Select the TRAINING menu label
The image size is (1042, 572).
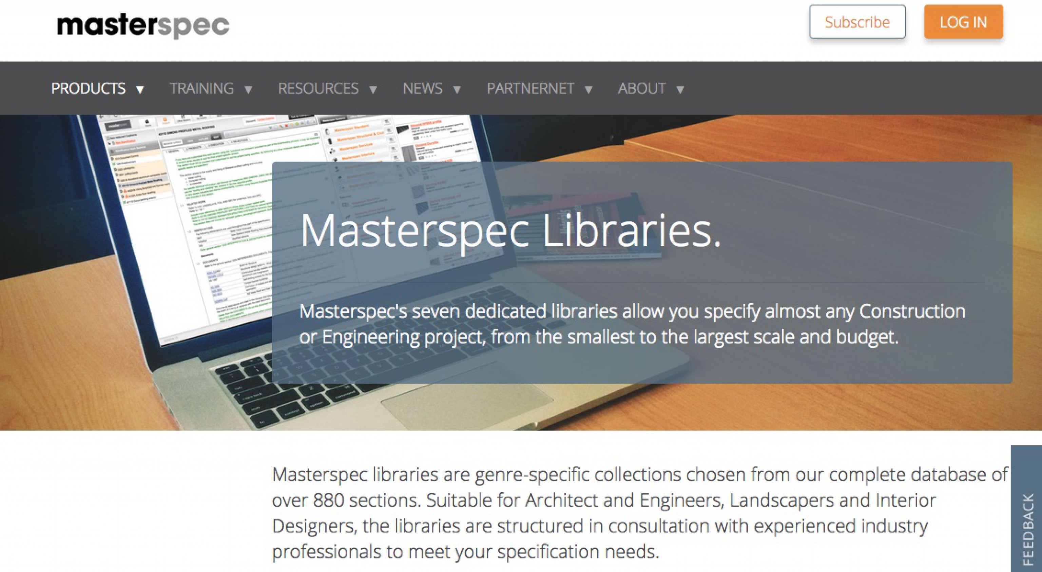coord(201,88)
